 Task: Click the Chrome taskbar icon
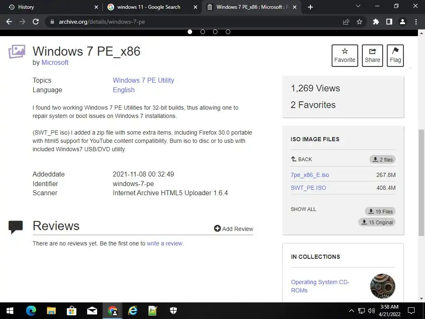click(x=112, y=311)
